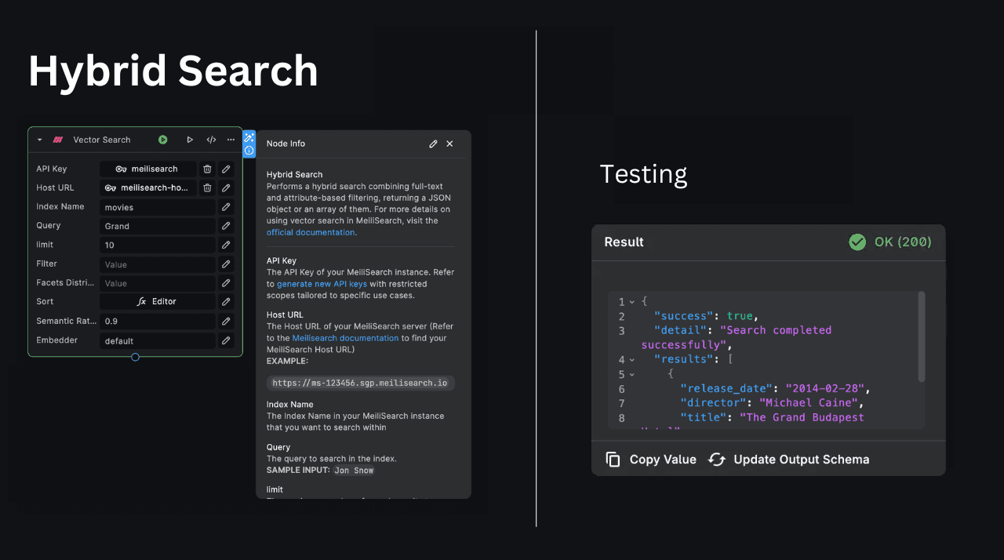Collapse the Vector Search node with caret
This screenshot has height=560, width=1004.
[40, 140]
